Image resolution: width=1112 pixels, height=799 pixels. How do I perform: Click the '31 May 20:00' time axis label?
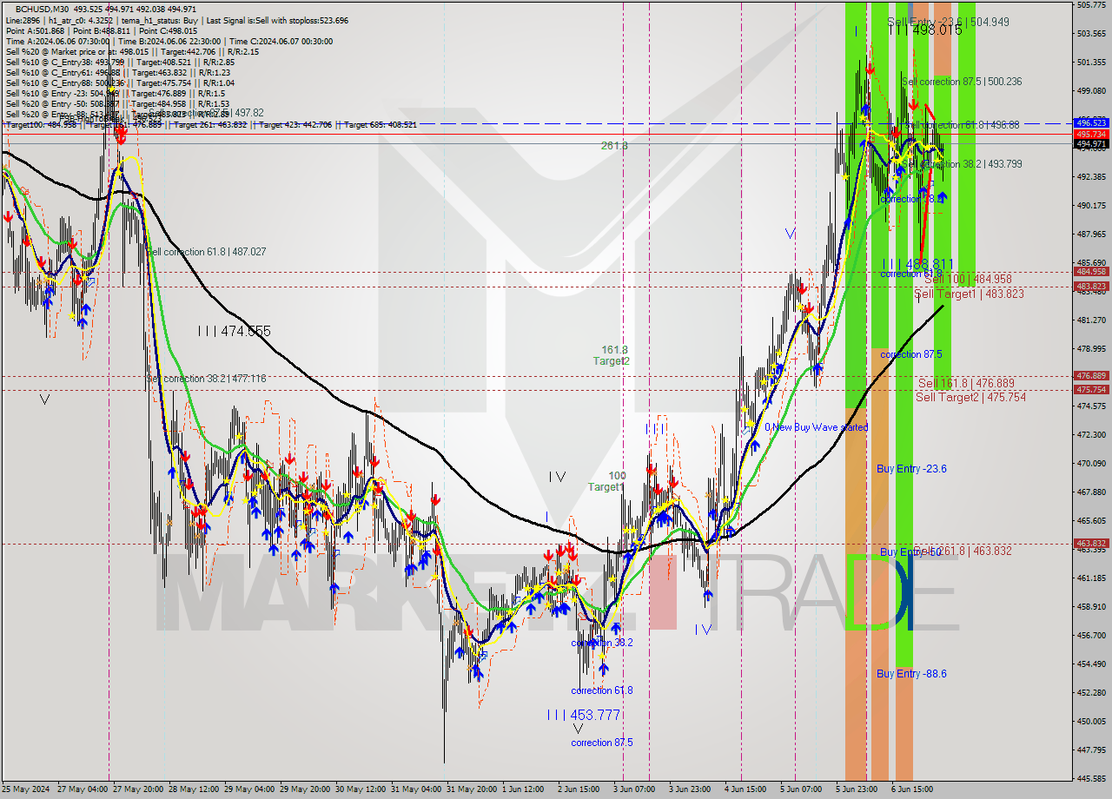click(x=472, y=789)
